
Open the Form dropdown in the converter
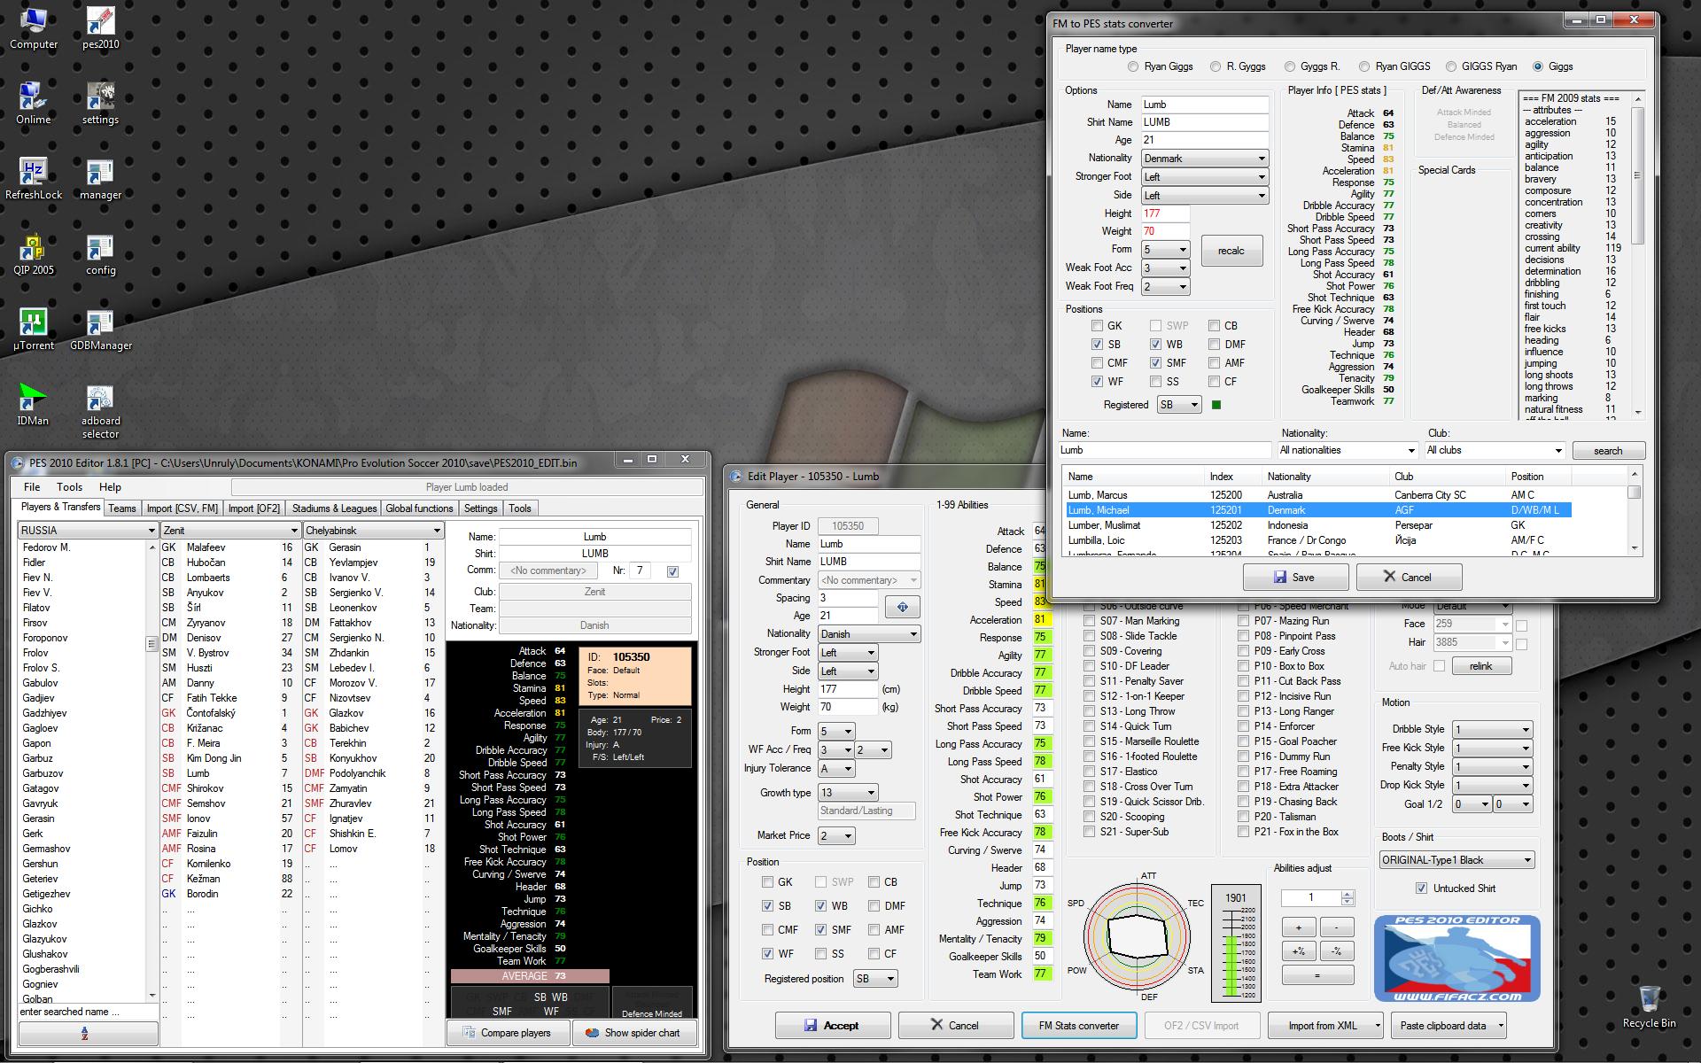(1165, 250)
